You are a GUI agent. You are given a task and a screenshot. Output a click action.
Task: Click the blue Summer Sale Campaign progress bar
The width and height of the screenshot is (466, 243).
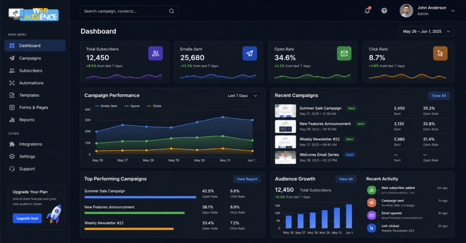[140, 197]
